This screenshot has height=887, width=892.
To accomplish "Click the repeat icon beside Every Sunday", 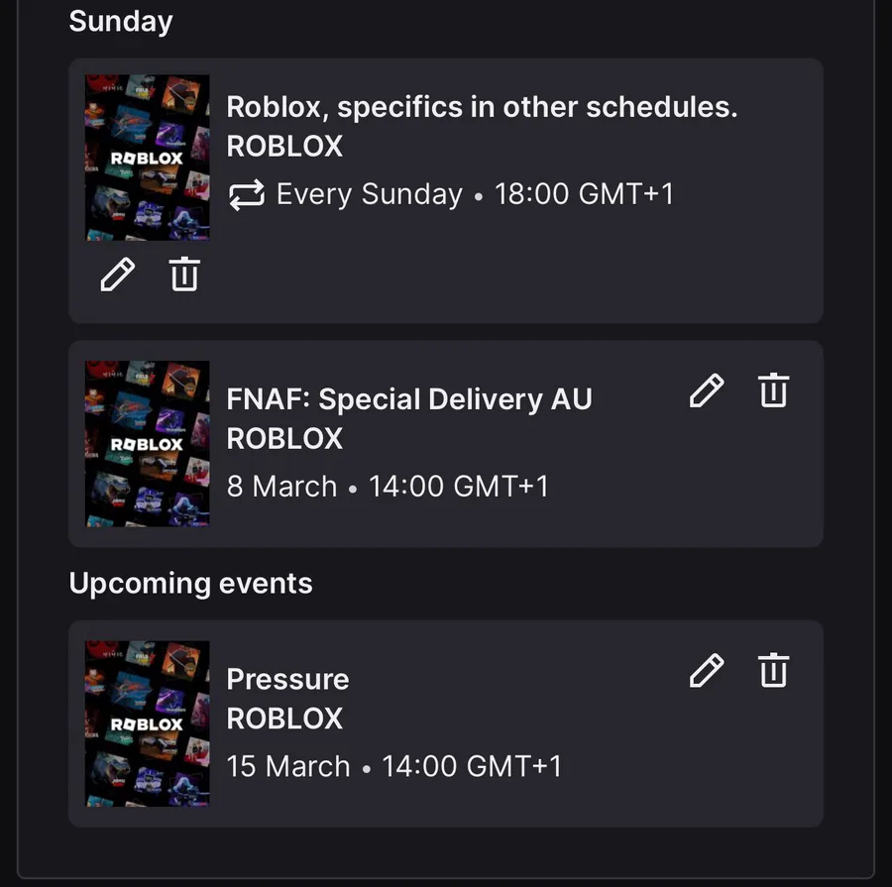I will coord(246,194).
